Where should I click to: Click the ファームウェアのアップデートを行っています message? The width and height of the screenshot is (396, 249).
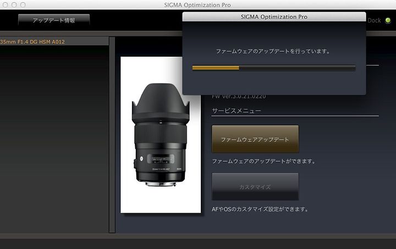tap(273, 51)
